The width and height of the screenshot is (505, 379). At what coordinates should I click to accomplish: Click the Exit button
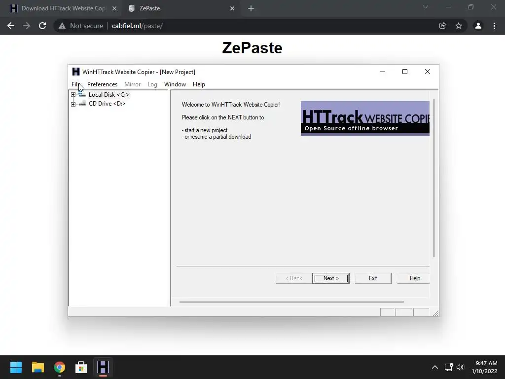(373, 278)
